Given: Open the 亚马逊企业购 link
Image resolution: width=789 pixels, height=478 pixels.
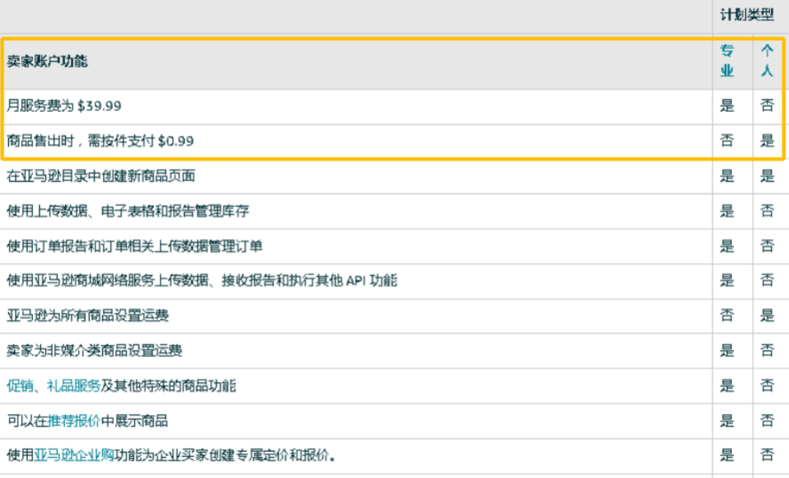Looking at the screenshot, I should pyautogui.click(x=74, y=455).
